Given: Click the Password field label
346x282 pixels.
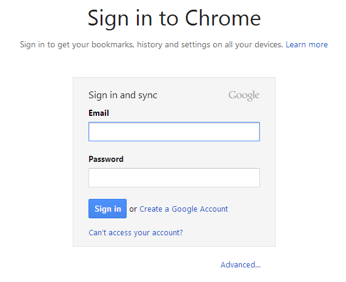Looking at the screenshot, I should pos(106,159).
